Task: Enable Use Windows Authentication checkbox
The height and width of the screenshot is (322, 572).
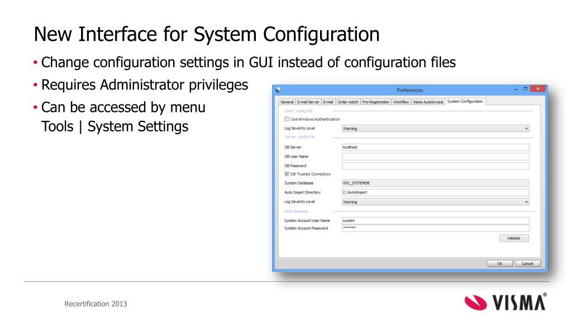Action: tap(287, 119)
